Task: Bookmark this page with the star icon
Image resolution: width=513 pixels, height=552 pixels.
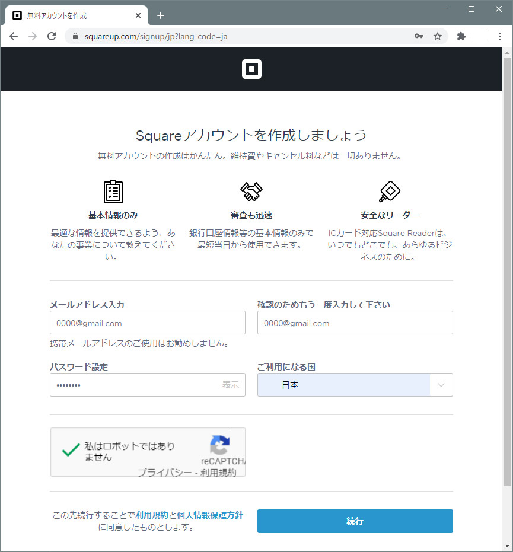Action: pyautogui.click(x=438, y=36)
